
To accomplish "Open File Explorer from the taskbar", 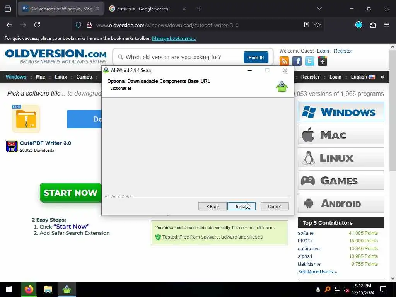I will click(x=48, y=289).
